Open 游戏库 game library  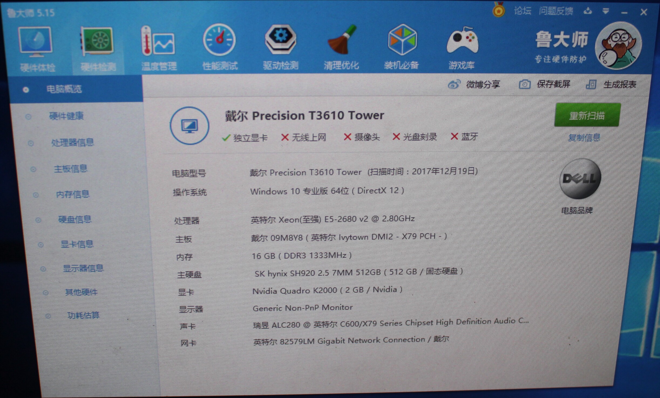(x=462, y=47)
